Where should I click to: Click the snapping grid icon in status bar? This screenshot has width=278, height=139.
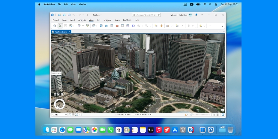coord(70,115)
